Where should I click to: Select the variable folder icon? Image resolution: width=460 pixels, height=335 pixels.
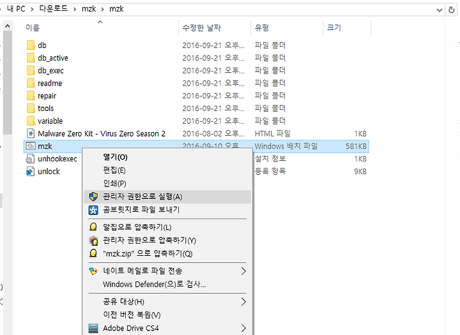pyautogui.click(x=31, y=121)
